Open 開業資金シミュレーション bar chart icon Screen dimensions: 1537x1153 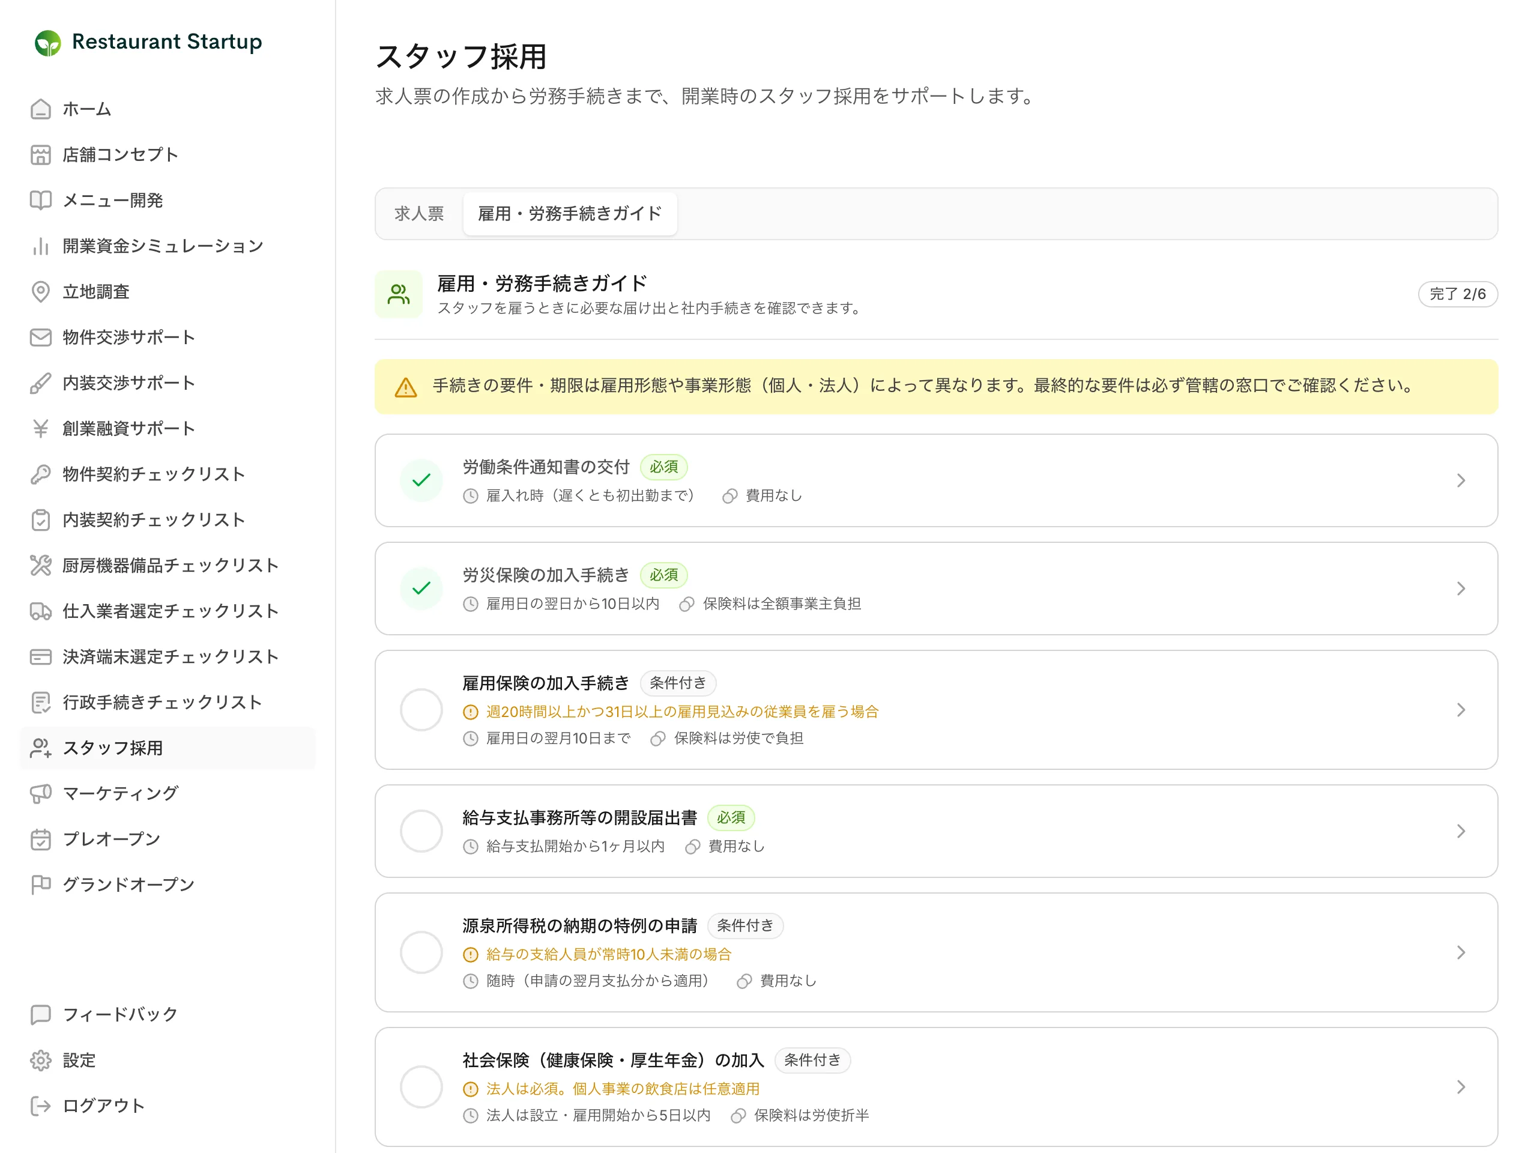pyautogui.click(x=40, y=246)
